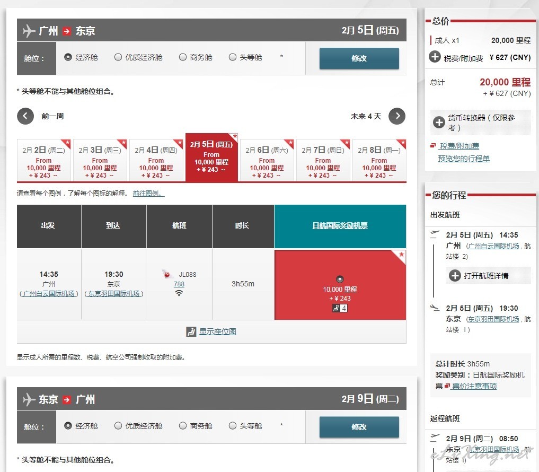Click 修改 button for 广州 to 东京 flight
The image size is (539, 472).
click(x=359, y=58)
